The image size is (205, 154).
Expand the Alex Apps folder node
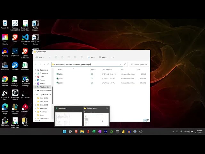(x=36, y=108)
